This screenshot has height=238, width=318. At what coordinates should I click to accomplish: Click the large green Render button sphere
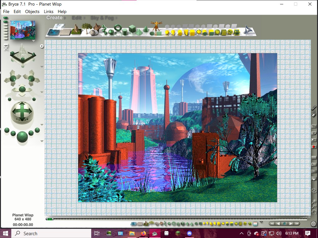tap(22, 136)
